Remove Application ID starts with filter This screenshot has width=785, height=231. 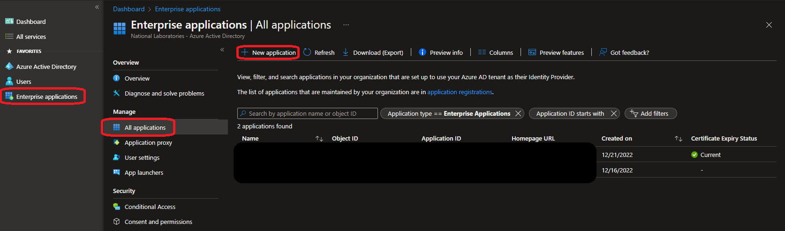(614, 113)
